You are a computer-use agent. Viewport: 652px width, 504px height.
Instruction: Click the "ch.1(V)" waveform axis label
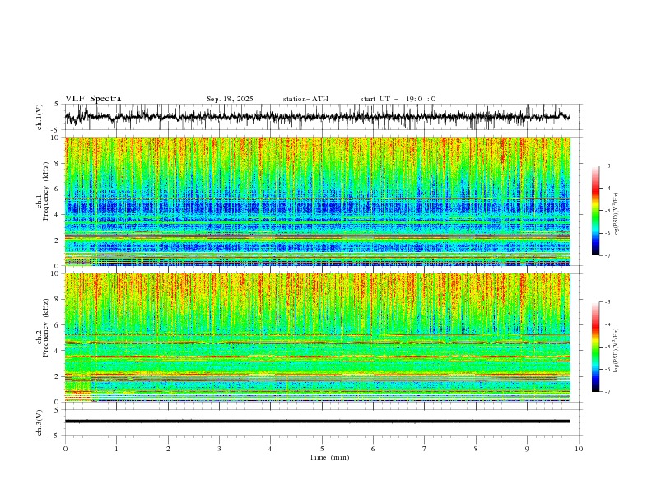40,117
